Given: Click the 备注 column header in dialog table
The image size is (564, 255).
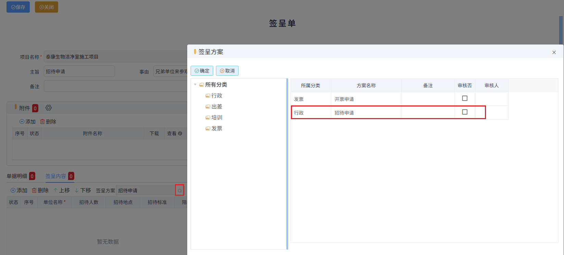Looking at the screenshot, I should 428,86.
